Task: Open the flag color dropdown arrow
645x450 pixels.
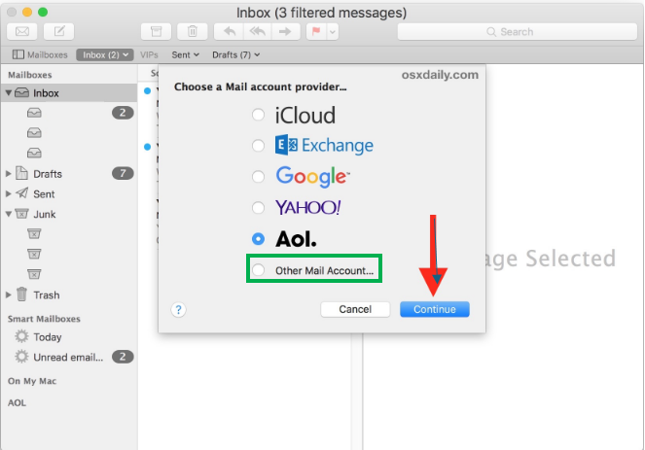Action: pos(333,31)
